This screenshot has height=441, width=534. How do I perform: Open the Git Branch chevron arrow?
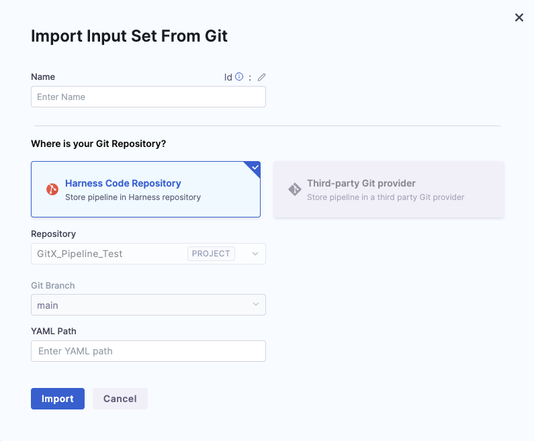point(255,305)
